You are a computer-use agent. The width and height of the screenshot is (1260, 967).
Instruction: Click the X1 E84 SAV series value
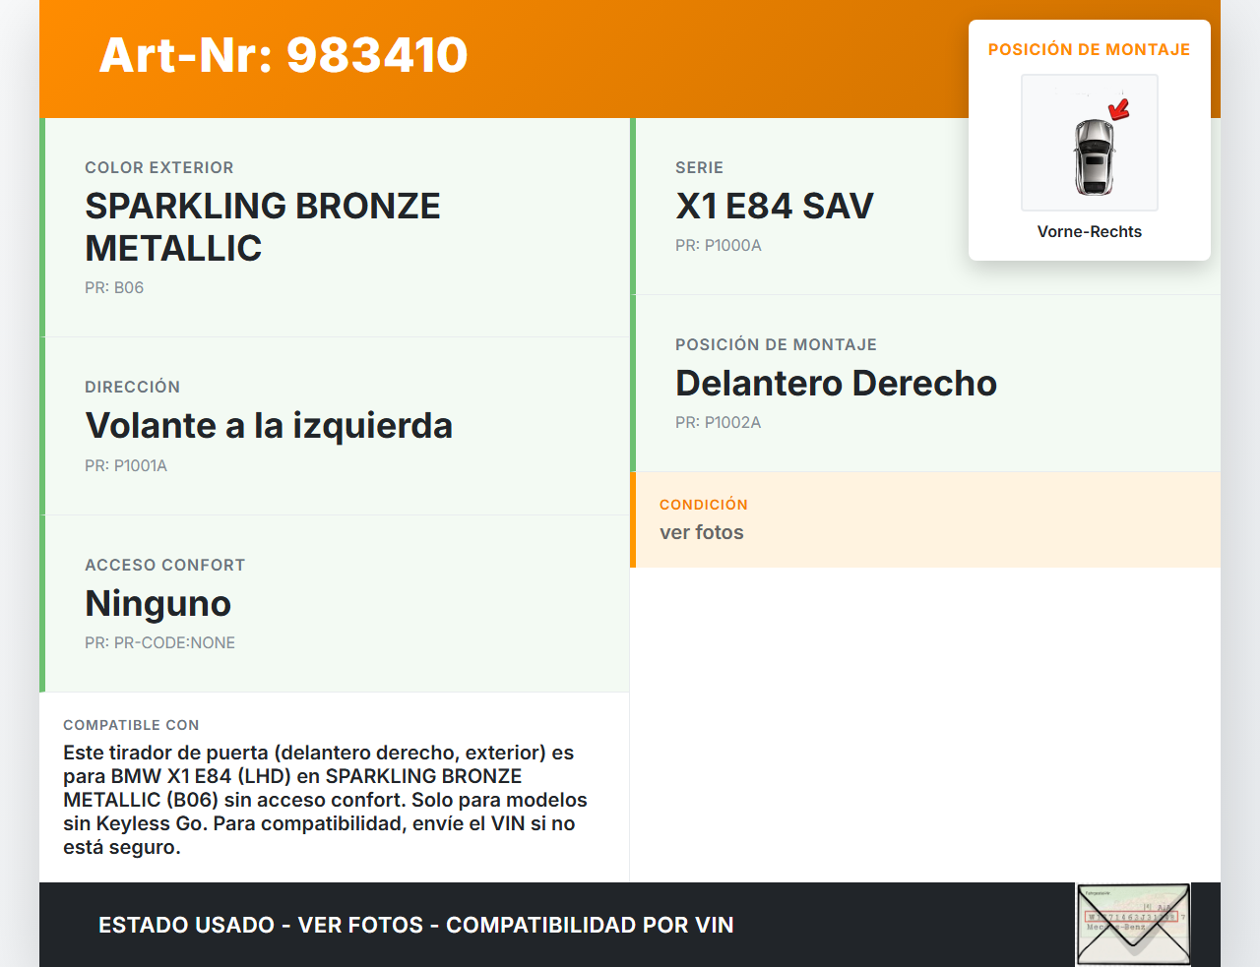point(775,206)
